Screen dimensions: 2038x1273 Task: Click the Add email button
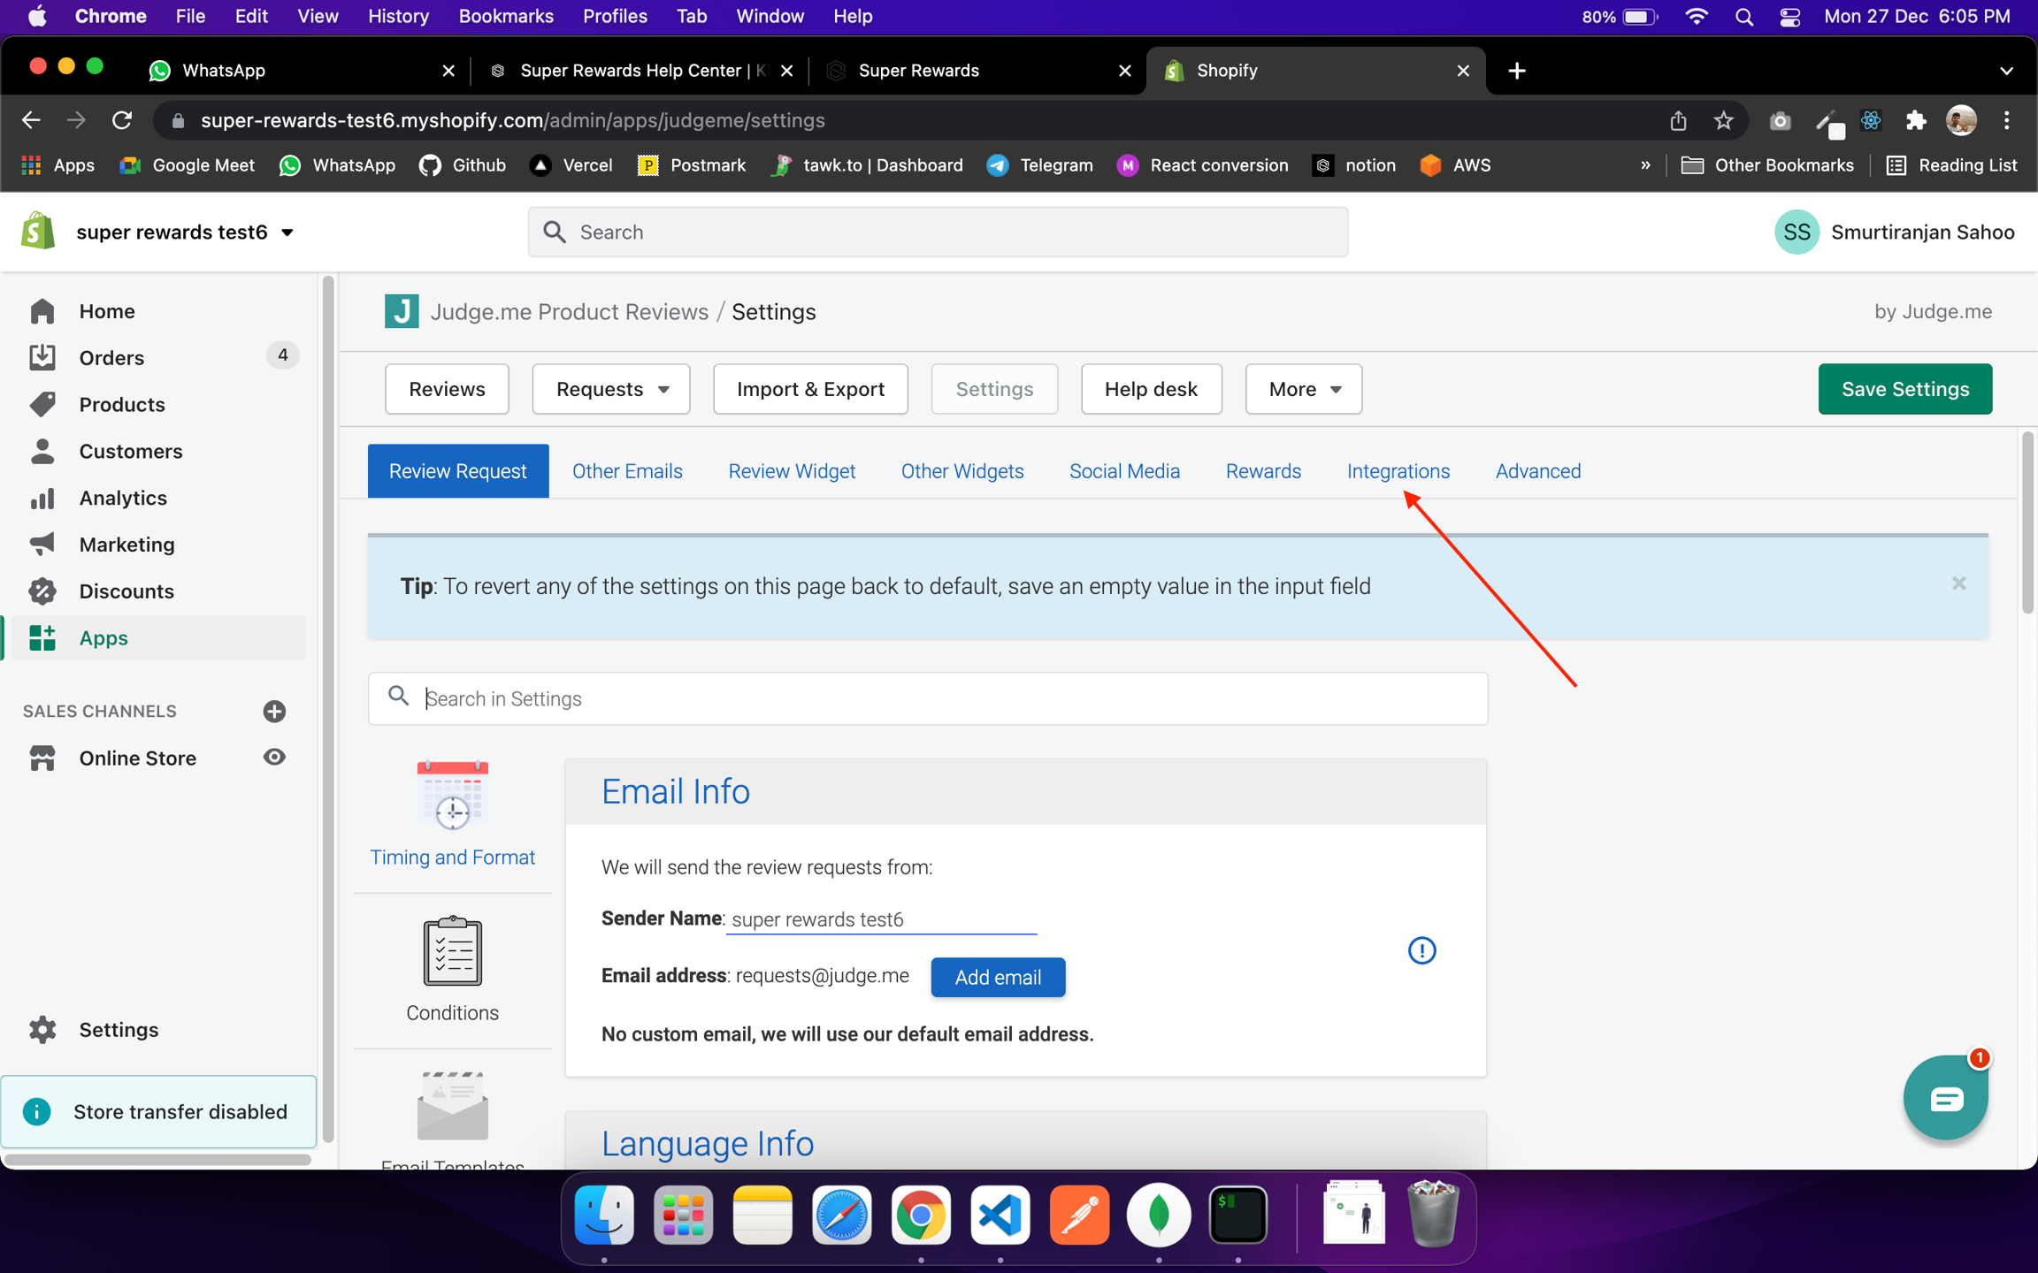[997, 977]
